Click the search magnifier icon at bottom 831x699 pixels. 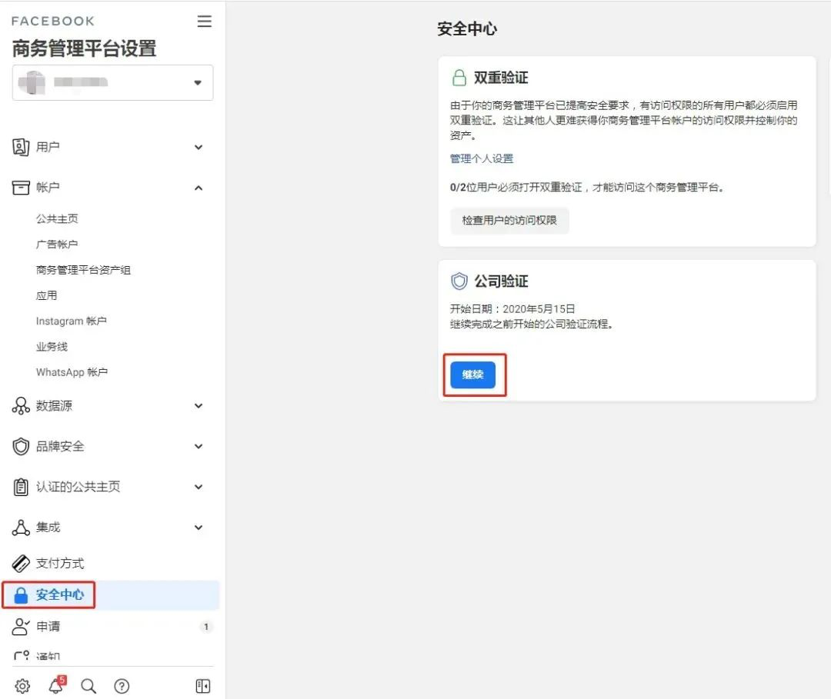(x=88, y=685)
